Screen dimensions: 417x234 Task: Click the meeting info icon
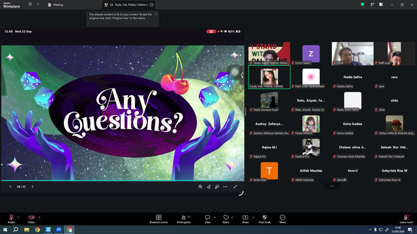point(31,5)
